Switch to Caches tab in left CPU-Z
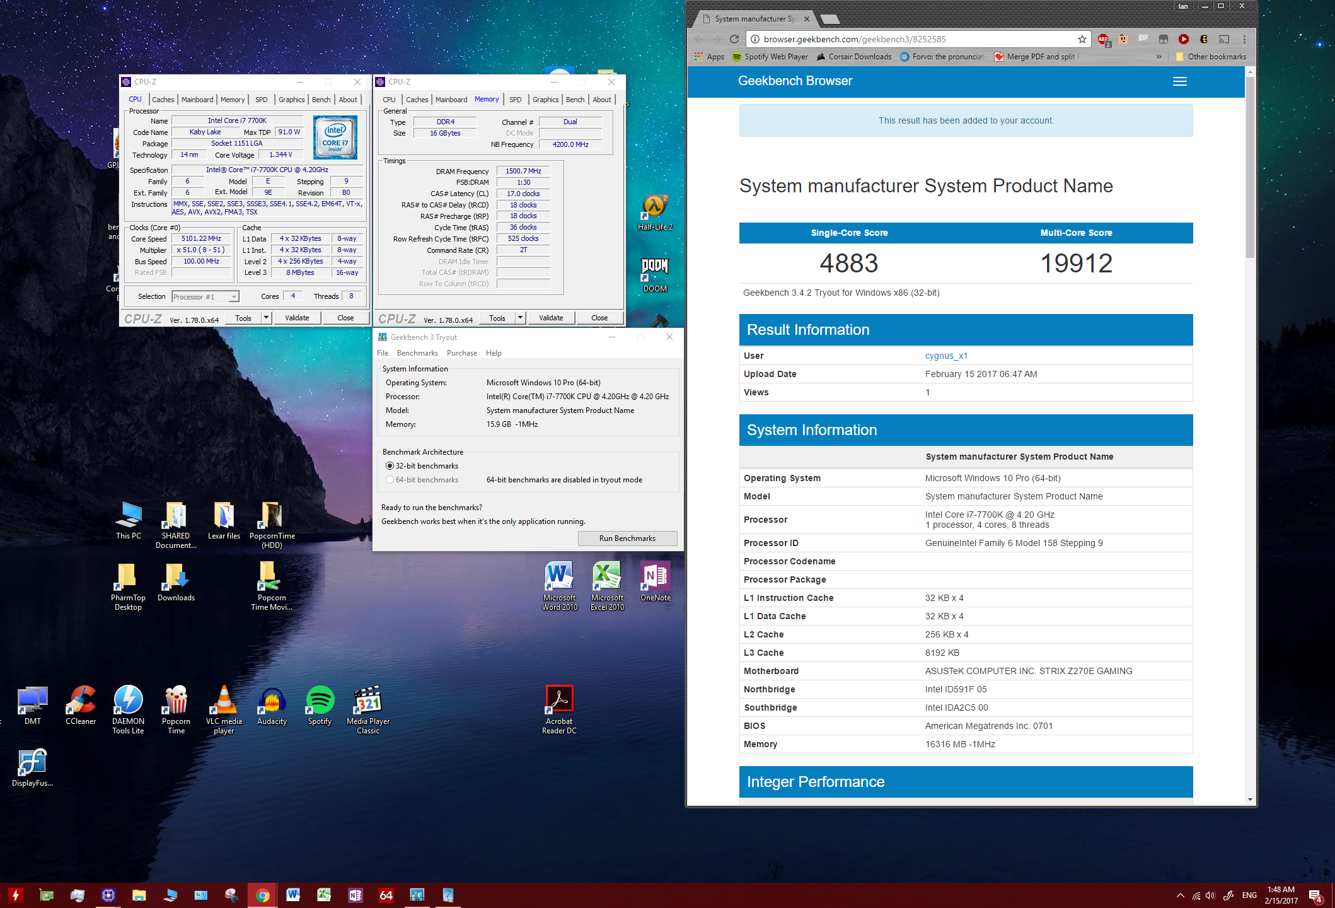Image resolution: width=1335 pixels, height=908 pixels. click(x=163, y=100)
